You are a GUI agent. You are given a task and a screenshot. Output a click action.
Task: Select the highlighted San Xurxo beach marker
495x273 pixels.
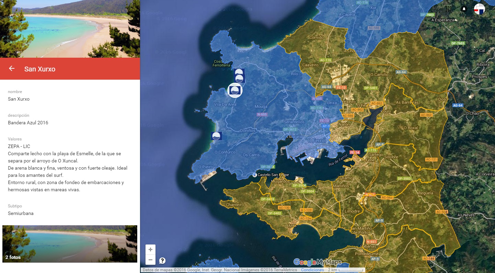pyautogui.click(x=236, y=90)
